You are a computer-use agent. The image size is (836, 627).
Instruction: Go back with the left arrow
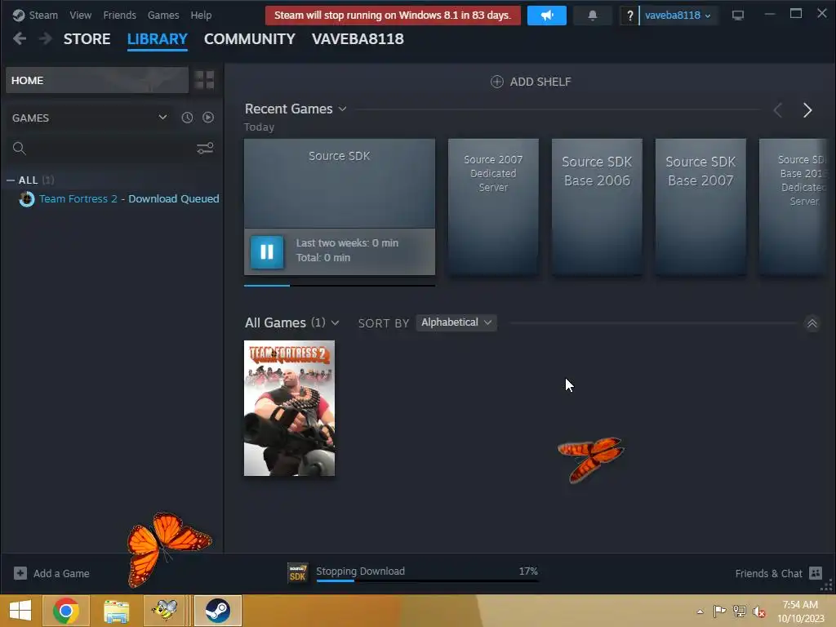(x=20, y=38)
